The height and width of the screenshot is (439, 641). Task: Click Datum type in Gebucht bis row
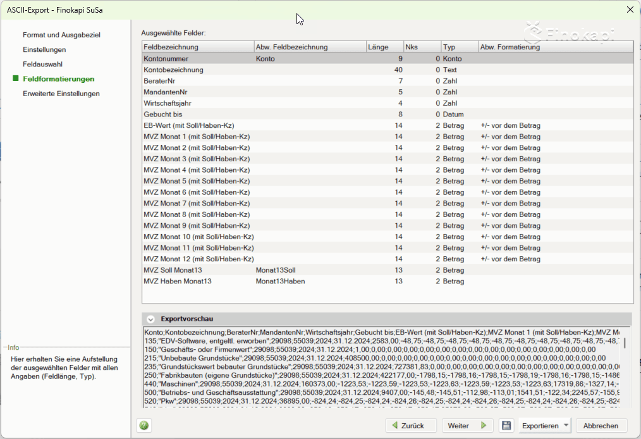453,114
